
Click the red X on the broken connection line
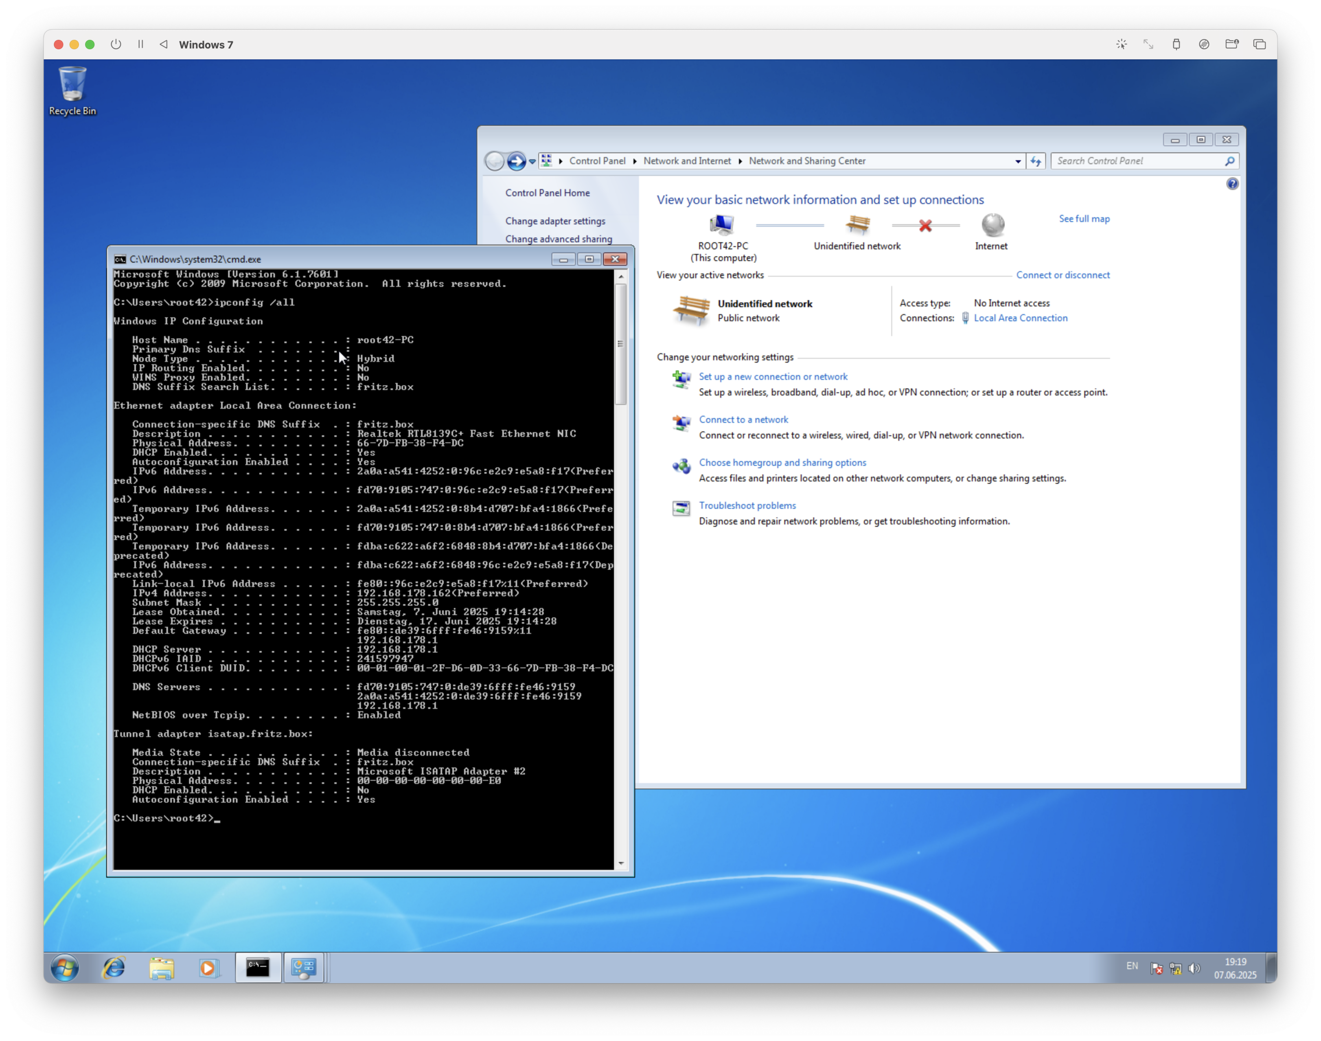pos(925,226)
